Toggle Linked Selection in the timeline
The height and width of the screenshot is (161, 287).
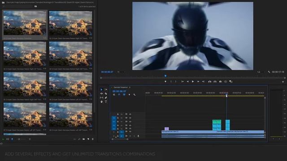[124, 95]
